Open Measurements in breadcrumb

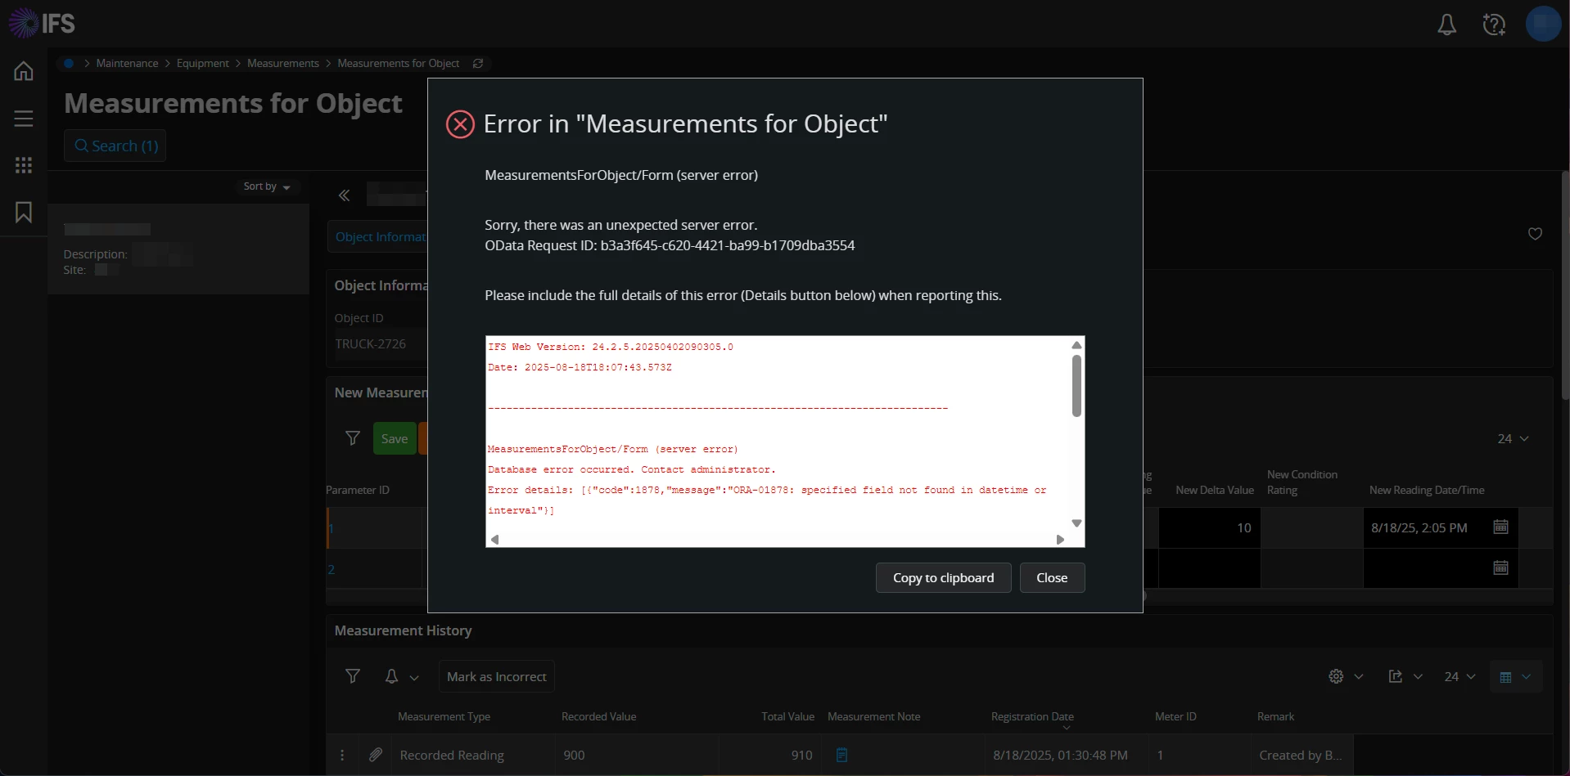tap(283, 63)
